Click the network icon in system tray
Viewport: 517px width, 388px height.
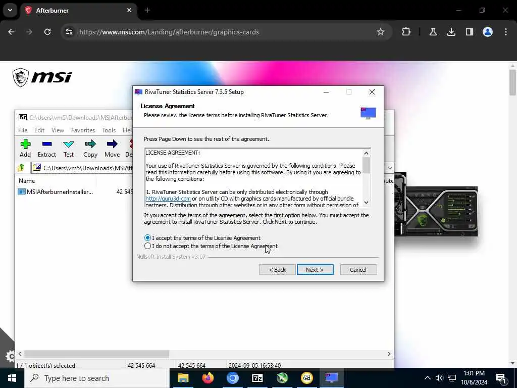coord(452,378)
